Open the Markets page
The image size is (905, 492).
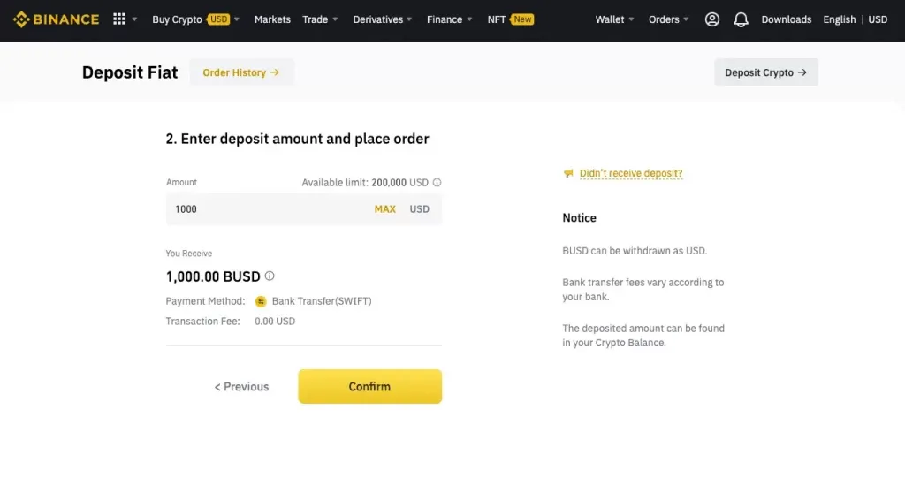click(272, 19)
